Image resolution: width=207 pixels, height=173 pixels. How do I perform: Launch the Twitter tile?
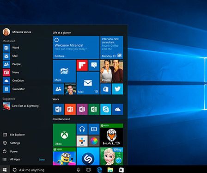[118, 89]
